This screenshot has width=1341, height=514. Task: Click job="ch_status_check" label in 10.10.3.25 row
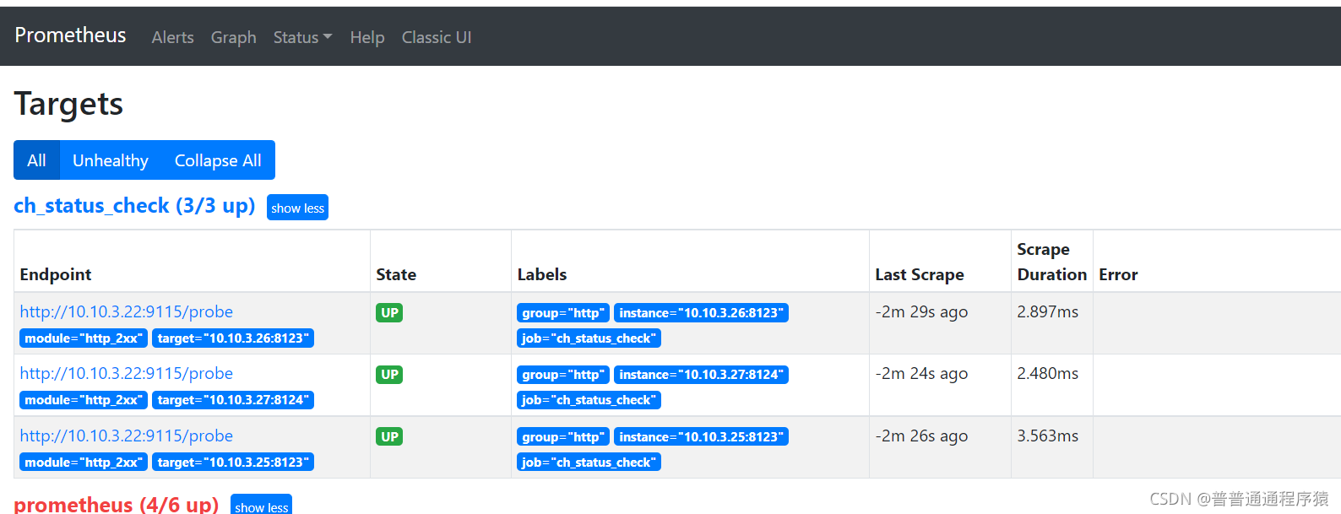coord(589,463)
